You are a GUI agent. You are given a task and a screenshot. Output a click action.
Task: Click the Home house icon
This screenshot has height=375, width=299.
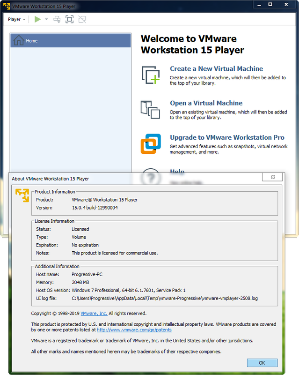coord(19,40)
